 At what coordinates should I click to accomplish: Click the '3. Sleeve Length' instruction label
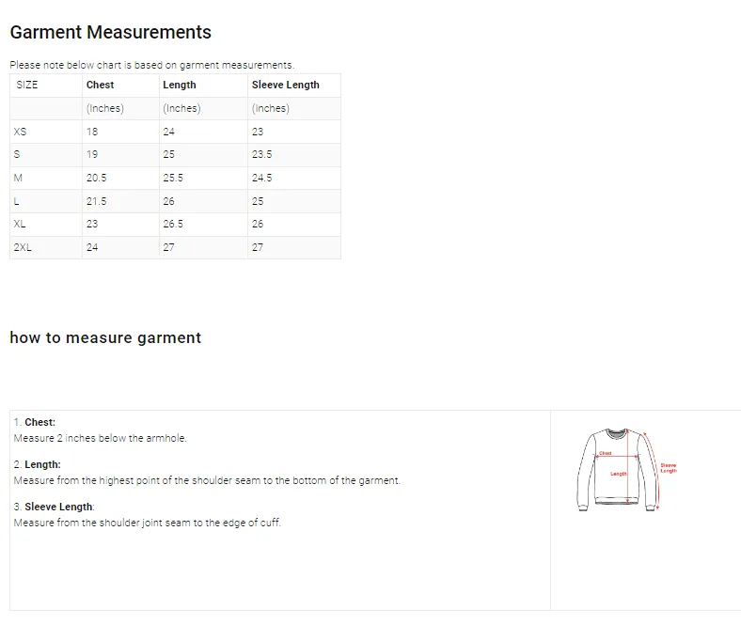pos(54,507)
